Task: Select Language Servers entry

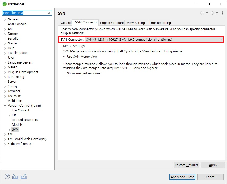Action: pos(20,62)
